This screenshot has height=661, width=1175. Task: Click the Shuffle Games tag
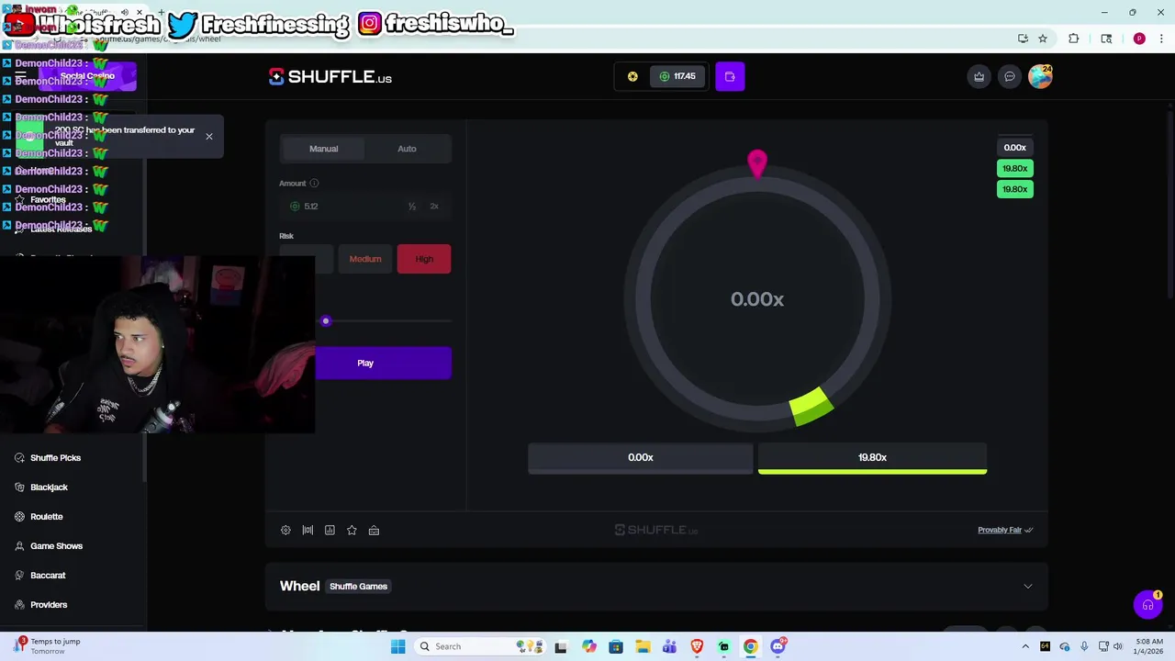358,586
